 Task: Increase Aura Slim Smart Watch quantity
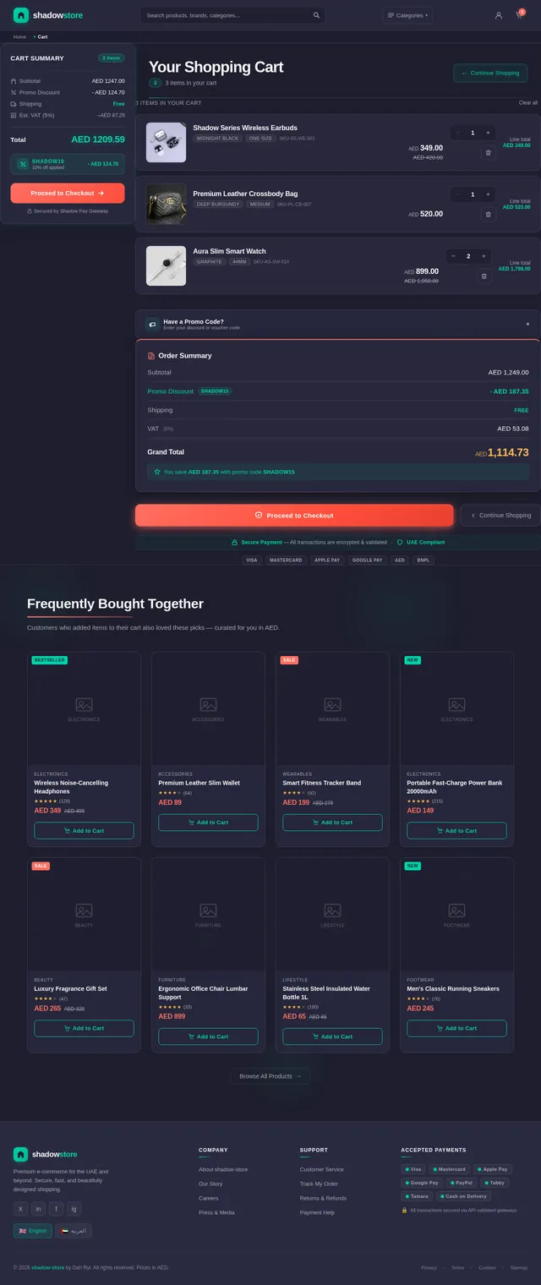(484, 256)
